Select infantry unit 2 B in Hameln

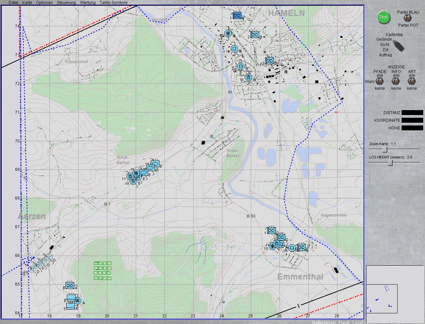(x=255, y=34)
